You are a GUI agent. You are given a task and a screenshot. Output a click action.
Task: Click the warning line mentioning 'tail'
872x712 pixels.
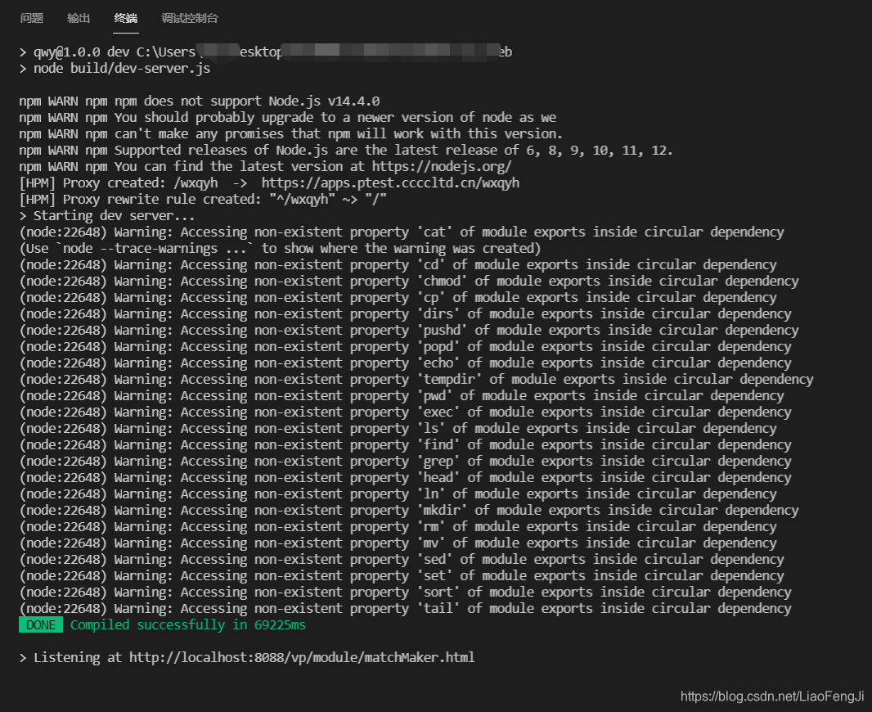pyautogui.click(x=406, y=609)
